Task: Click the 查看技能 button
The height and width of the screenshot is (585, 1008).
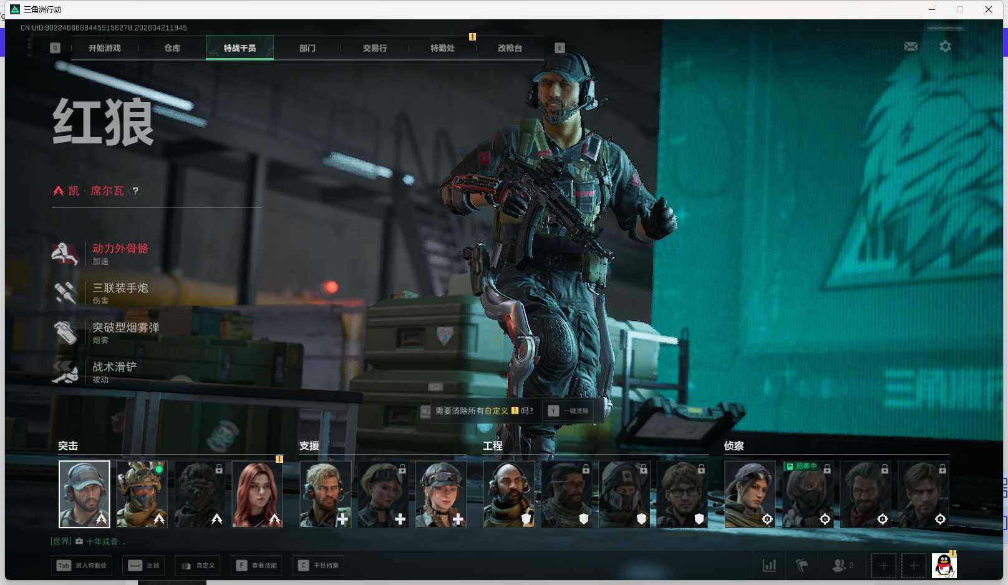Action: coord(256,566)
